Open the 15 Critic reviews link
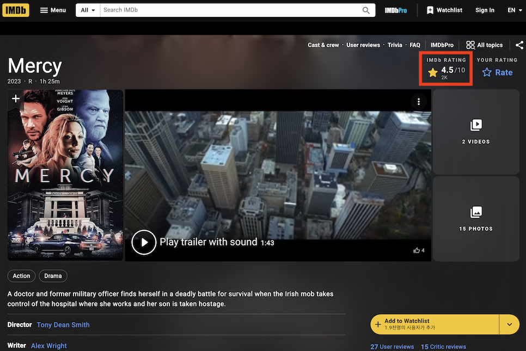 point(443,347)
